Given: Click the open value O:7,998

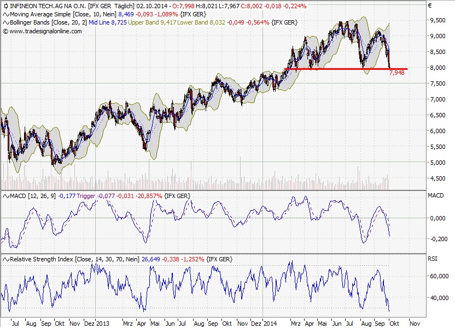Looking at the screenshot, I should coord(183,6).
